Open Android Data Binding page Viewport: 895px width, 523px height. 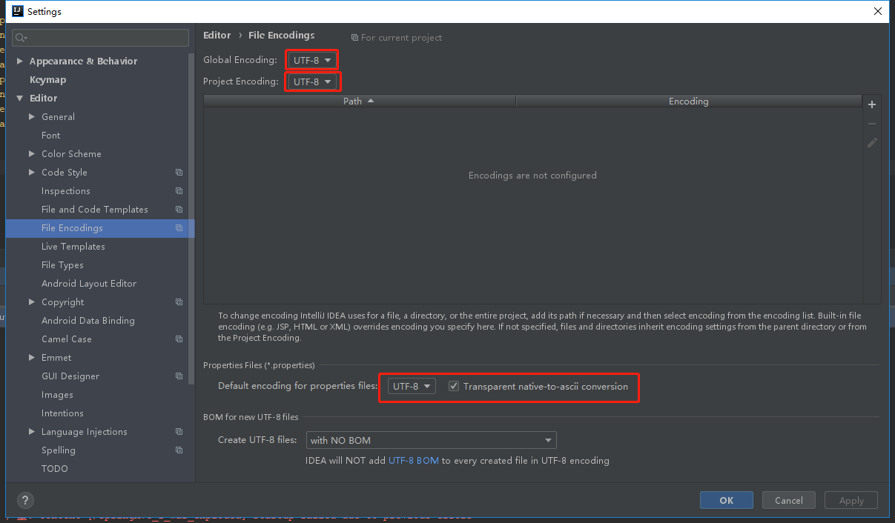88,320
